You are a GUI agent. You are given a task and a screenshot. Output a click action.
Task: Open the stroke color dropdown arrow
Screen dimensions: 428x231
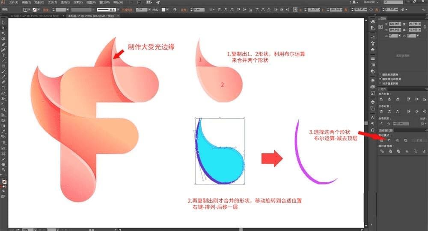tap(38, 9)
